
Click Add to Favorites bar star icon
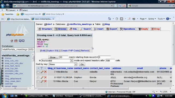[17, 14]
